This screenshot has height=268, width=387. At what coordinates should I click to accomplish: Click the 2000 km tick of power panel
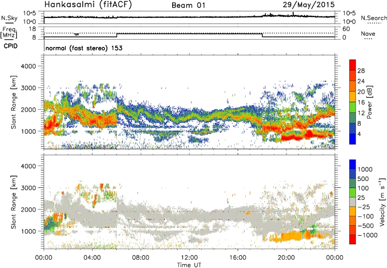pyautogui.click(x=29, y=109)
